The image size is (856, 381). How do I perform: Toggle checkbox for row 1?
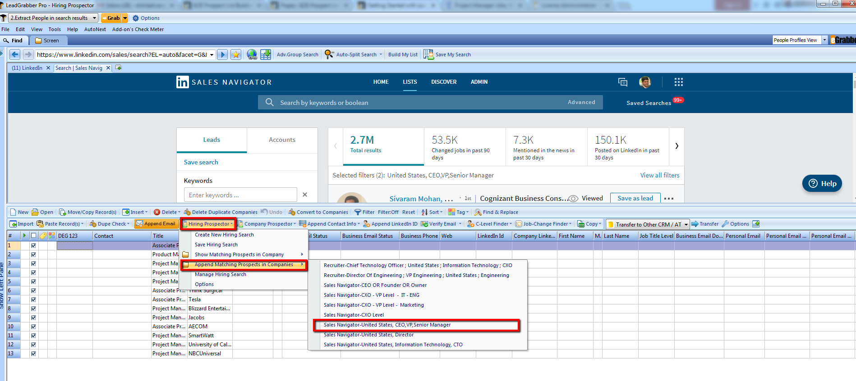33,245
